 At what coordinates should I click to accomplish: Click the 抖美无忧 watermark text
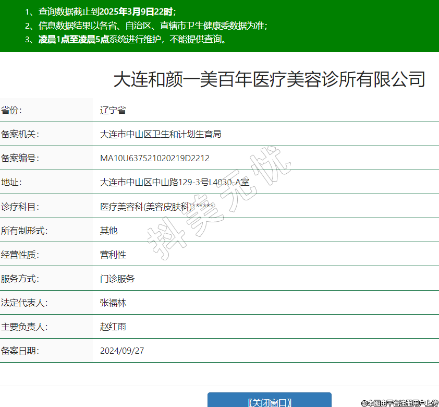(219, 208)
